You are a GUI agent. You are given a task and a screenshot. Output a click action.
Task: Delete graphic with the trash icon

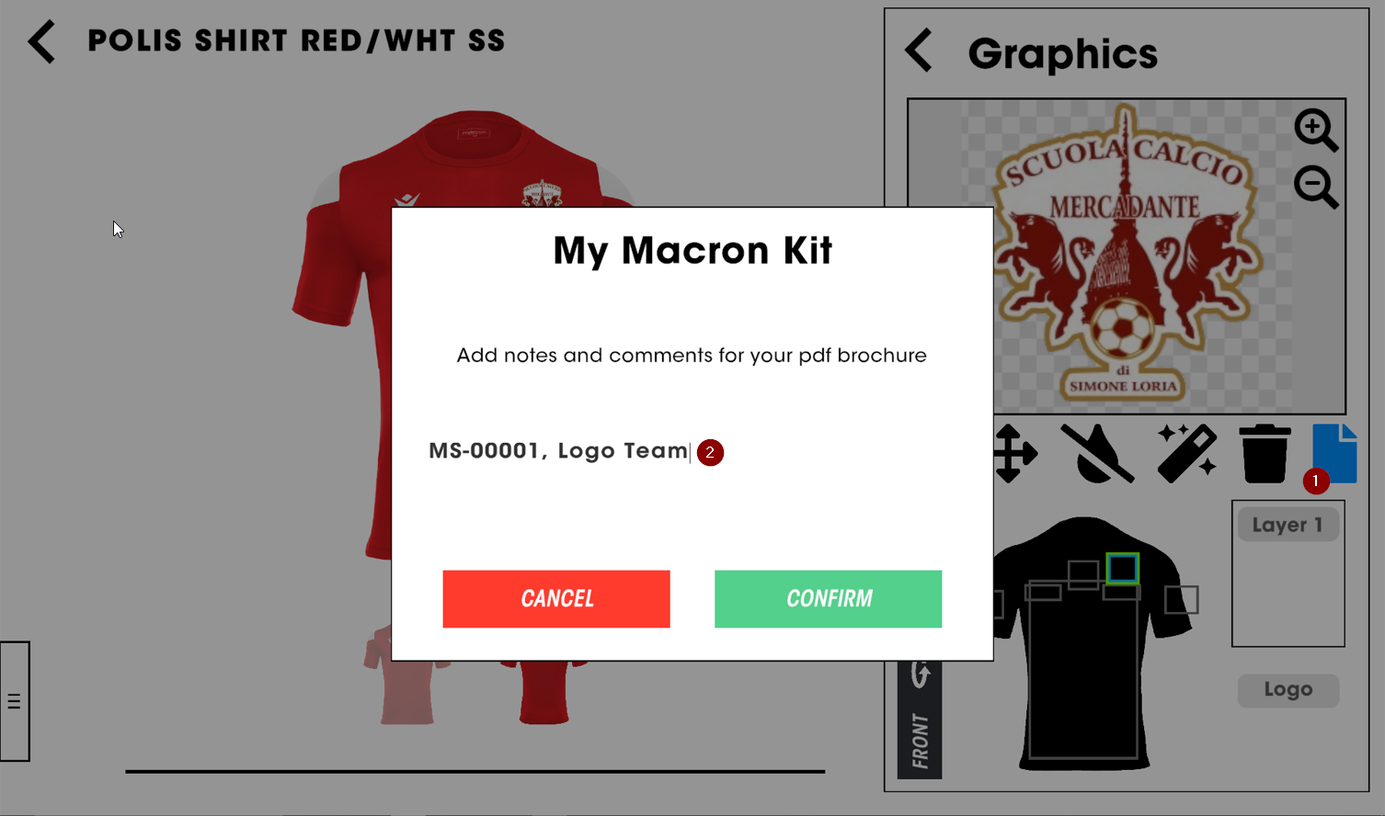click(x=1265, y=454)
